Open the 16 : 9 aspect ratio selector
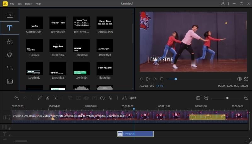This screenshot has width=252, height=144. [x=159, y=86]
